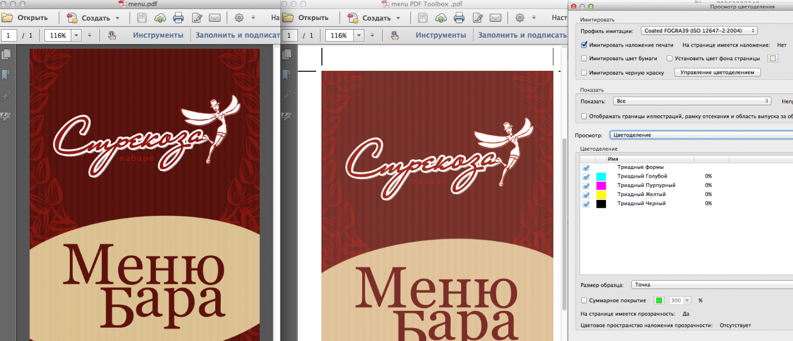Enable 'Имитировать цвет бумаги' checkbox
The height and width of the screenshot is (341, 793).
(584, 59)
